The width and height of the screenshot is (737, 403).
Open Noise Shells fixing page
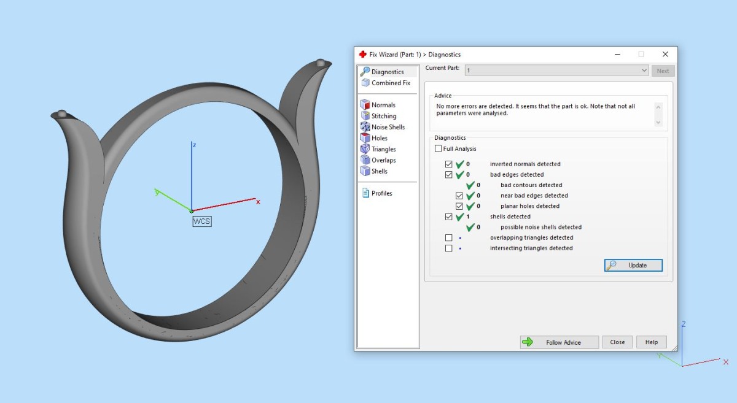388,127
